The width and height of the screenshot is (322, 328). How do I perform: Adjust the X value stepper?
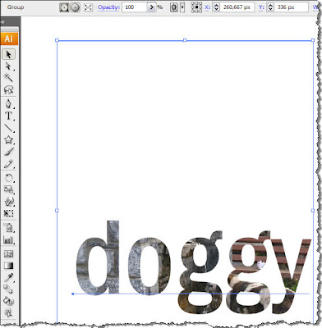click(x=216, y=7)
